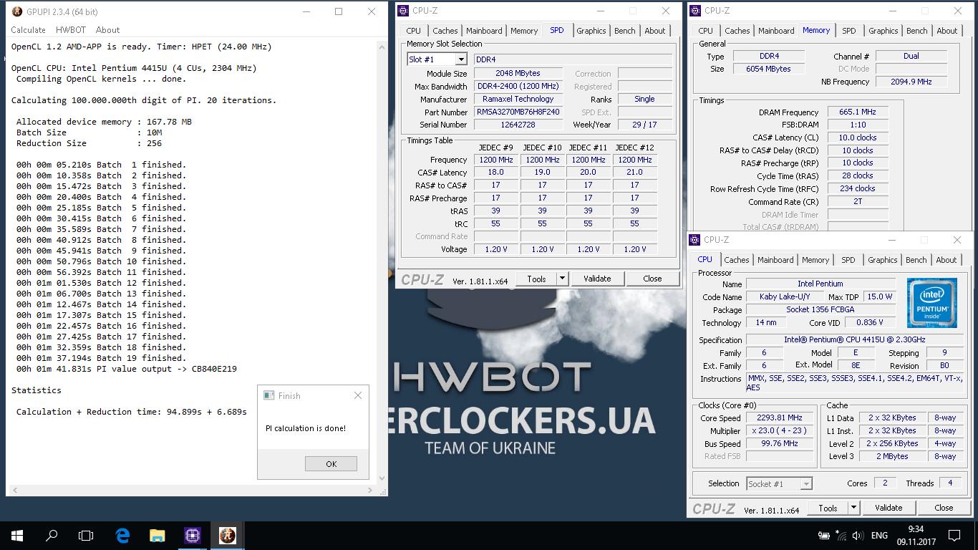Click the SPD window CPU-Z title icon
978x550 pixels.
pos(403,11)
